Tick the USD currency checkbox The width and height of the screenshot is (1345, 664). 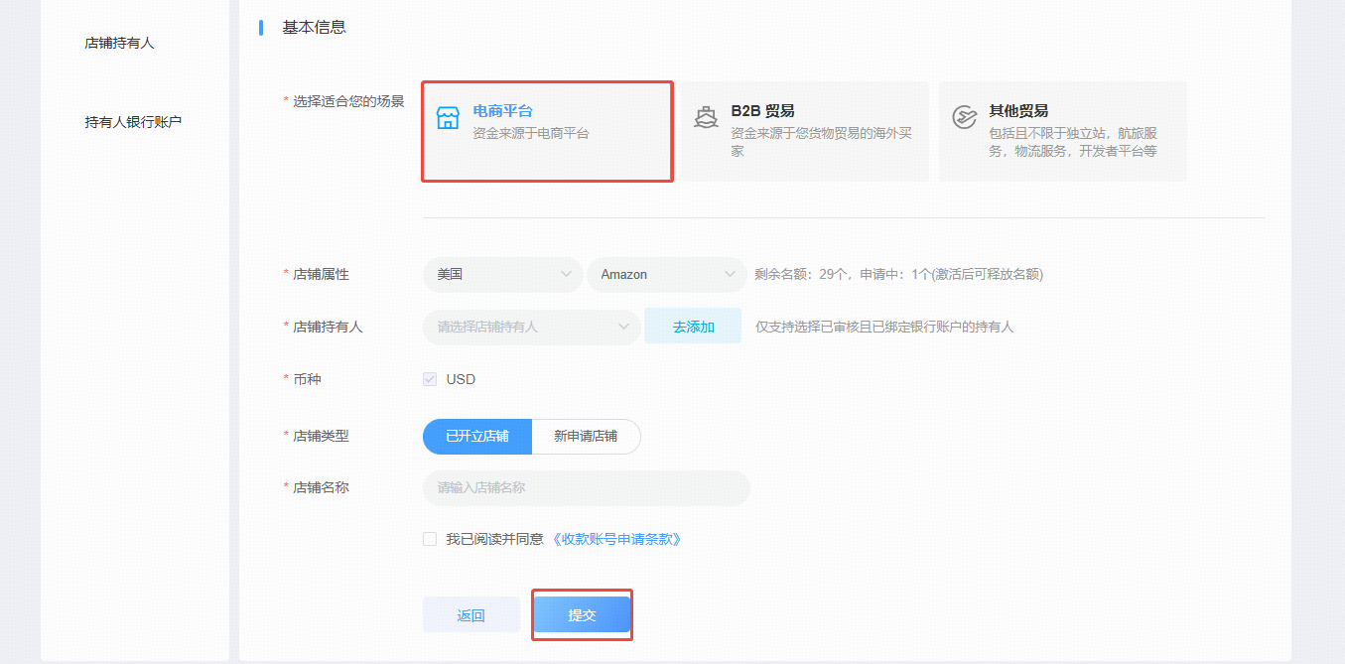[430, 379]
